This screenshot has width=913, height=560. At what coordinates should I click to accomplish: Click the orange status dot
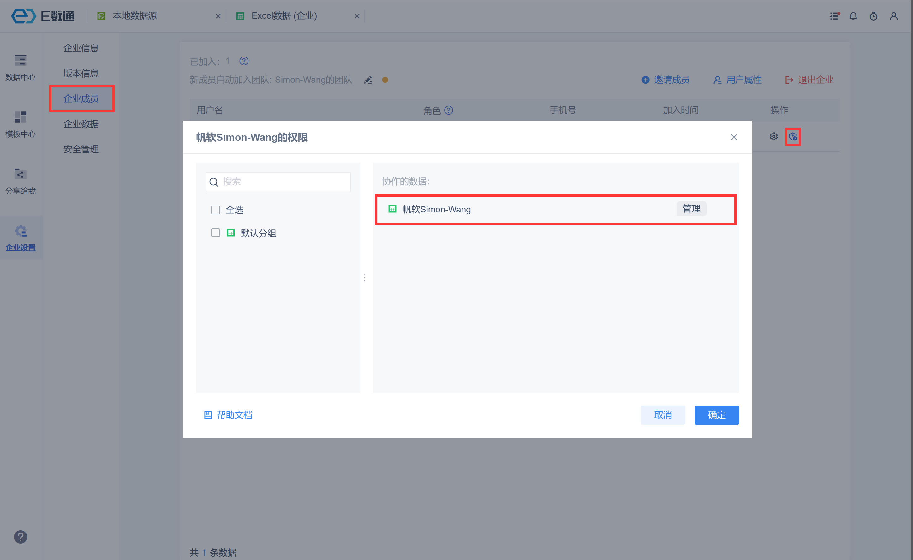coord(385,80)
